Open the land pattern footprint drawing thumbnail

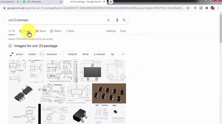[x=116, y=71]
